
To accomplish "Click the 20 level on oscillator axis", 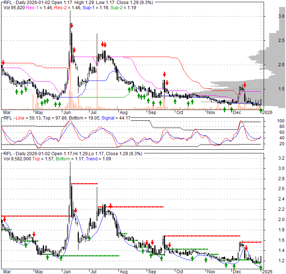I will click(282, 144).
